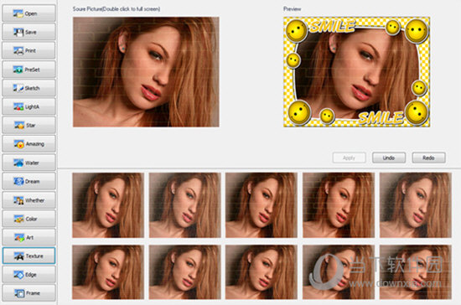Screen dimensions: 461x305
Task: Click the Open button in sidebar
Action: (28, 13)
